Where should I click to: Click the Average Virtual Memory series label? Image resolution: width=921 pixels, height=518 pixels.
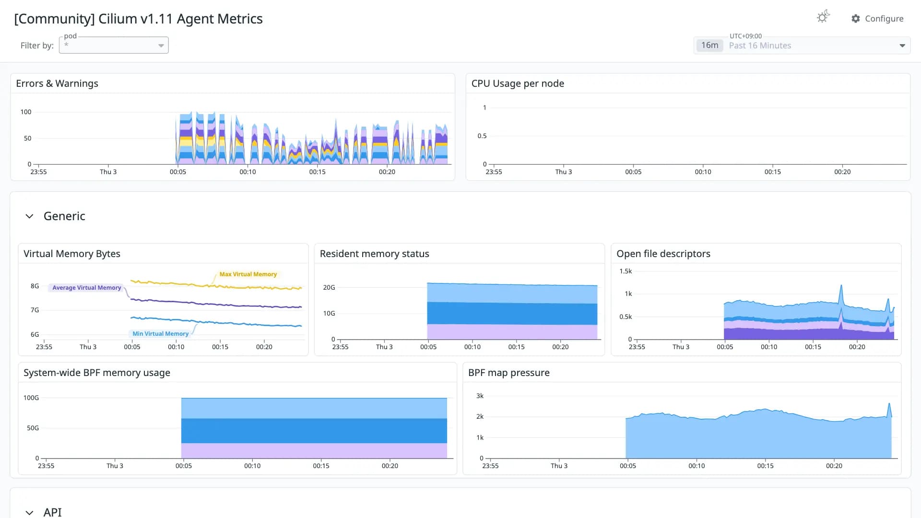pyautogui.click(x=86, y=288)
